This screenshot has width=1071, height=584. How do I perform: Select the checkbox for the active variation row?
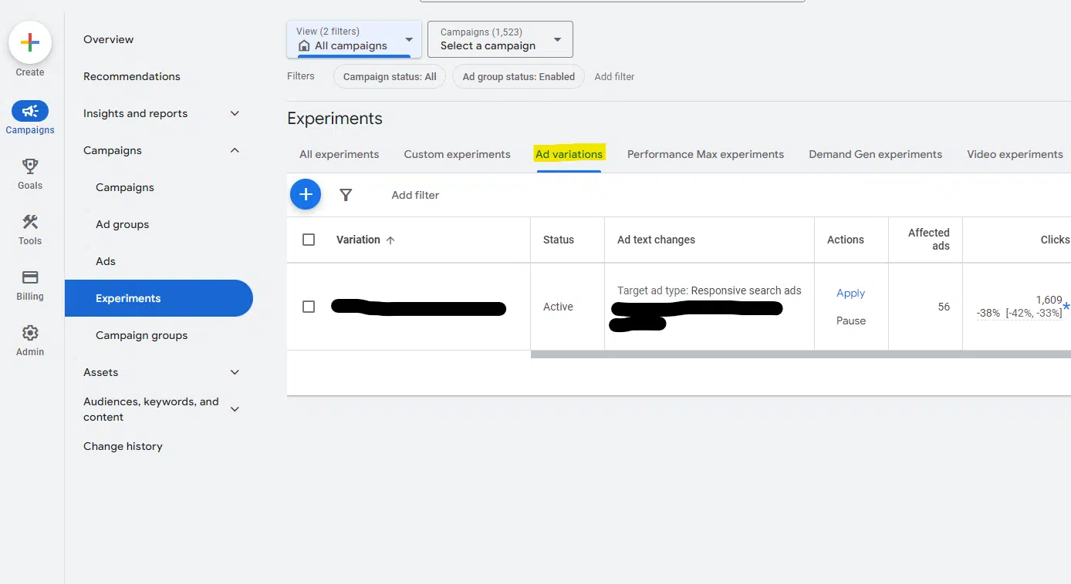coord(309,306)
